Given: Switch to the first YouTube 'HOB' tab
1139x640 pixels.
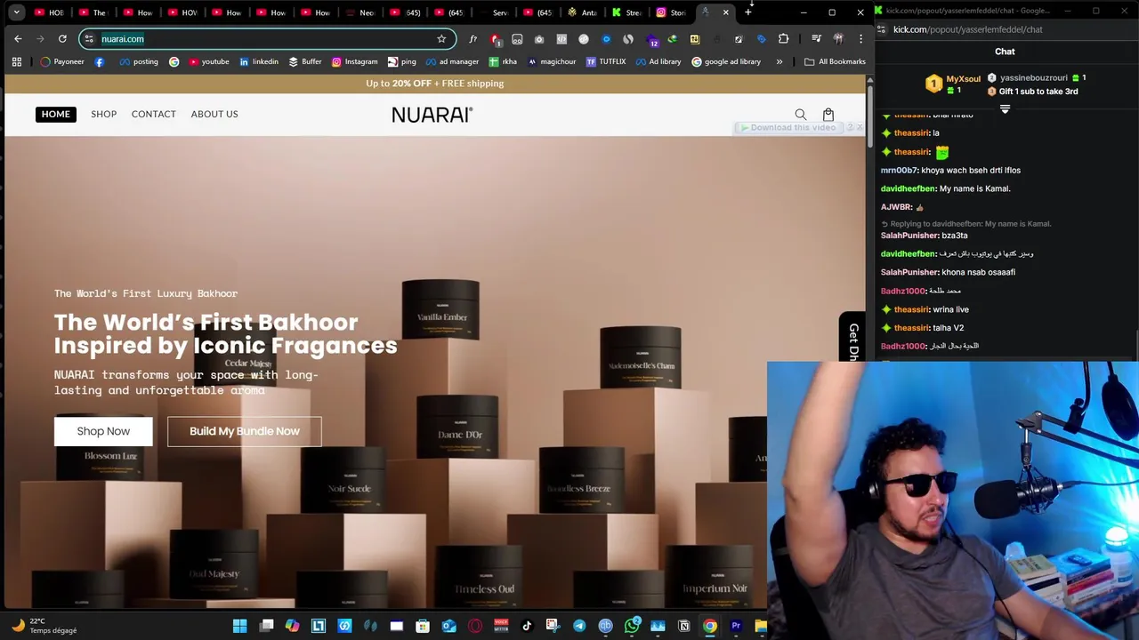Looking at the screenshot, I should pyautogui.click(x=50, y=12).
